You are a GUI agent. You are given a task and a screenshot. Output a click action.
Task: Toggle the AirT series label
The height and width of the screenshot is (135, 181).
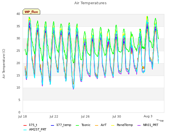[x=104, y=125]
